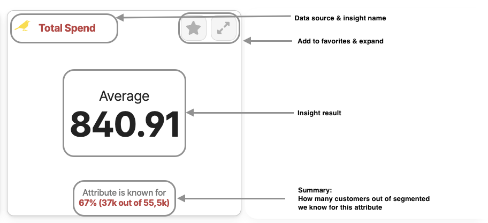Click the 'we know for this attribute' line
488x223 pixels.
click(340, 207)
